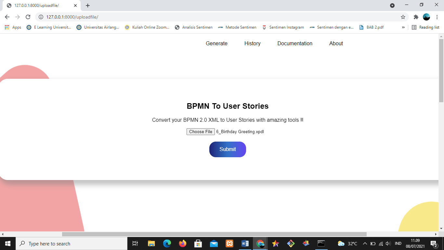Screen dimensions: 444x250
Task: Show hidden system tray icons
Action: click(365, 243)
